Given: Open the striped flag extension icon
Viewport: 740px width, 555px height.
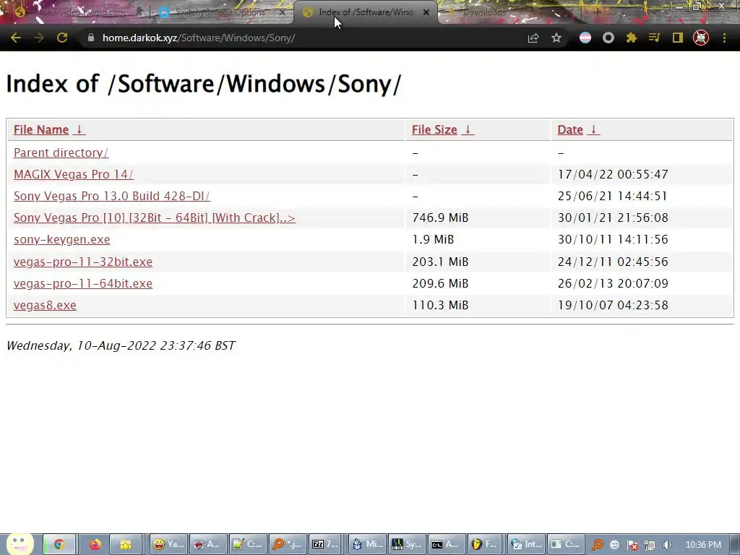Looking at the screenshot, I should click(x=585, y=38).
